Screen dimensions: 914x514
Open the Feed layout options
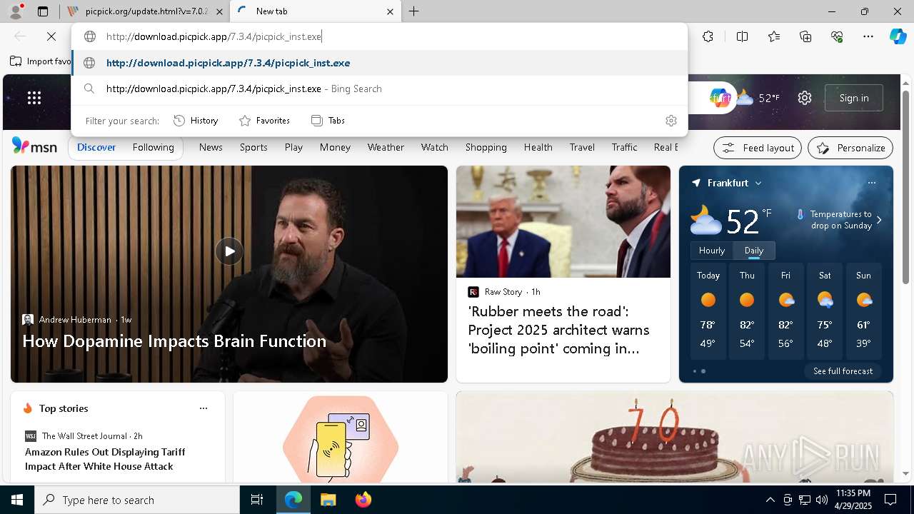tap(758, 148)
